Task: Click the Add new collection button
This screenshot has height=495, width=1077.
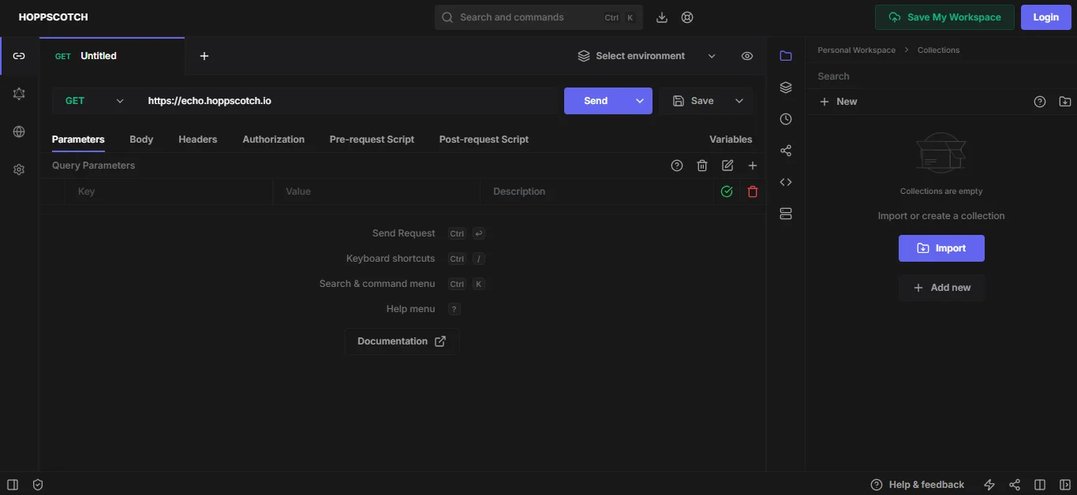Action: [941, 288]
